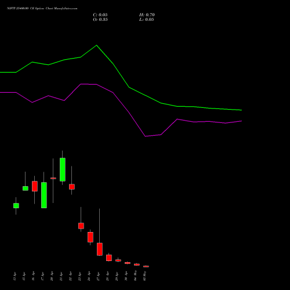Click the lowest trough of the purple line
The image size is (290, 290).
(146, 136)
